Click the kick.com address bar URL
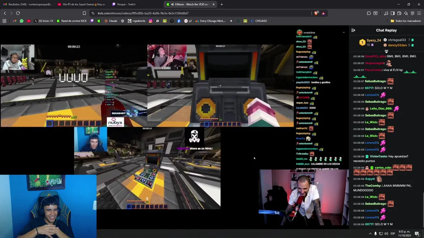This screenshot has height=238, width=424. click(x=143, y=13)
